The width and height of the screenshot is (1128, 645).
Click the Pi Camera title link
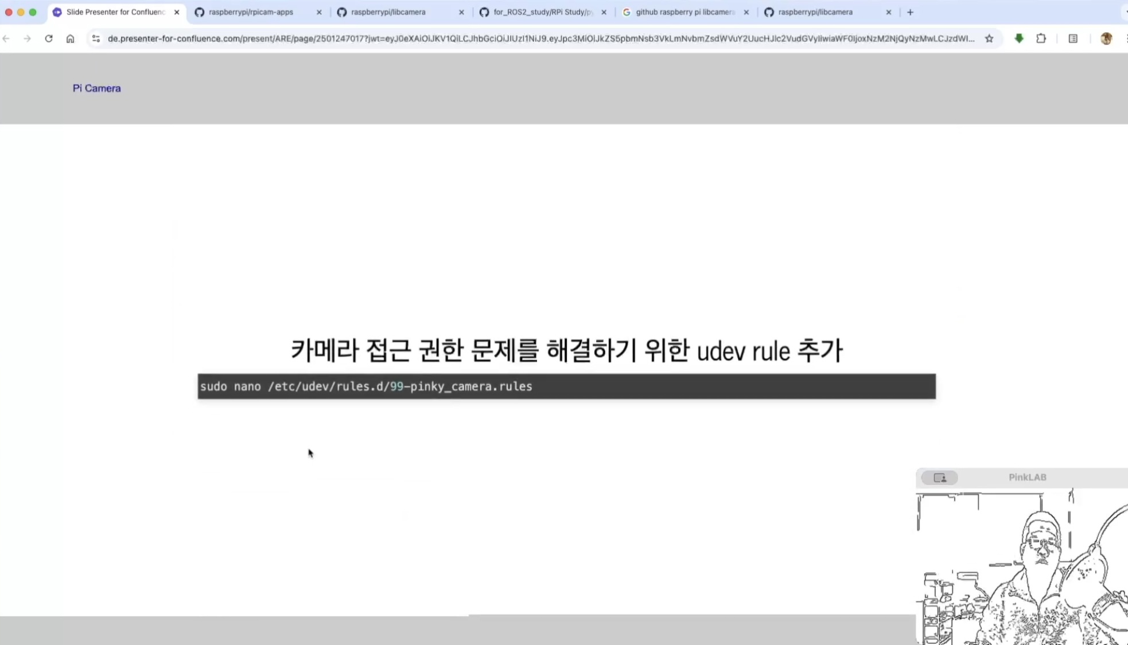96,88
